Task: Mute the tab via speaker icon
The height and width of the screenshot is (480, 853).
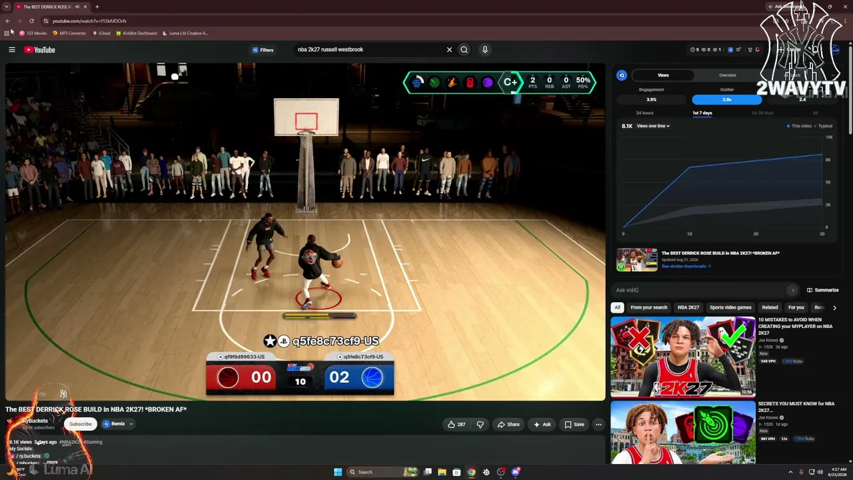Action: coord(77,7)
